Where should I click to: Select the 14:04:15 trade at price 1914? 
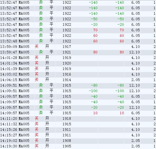click(78, 80)
